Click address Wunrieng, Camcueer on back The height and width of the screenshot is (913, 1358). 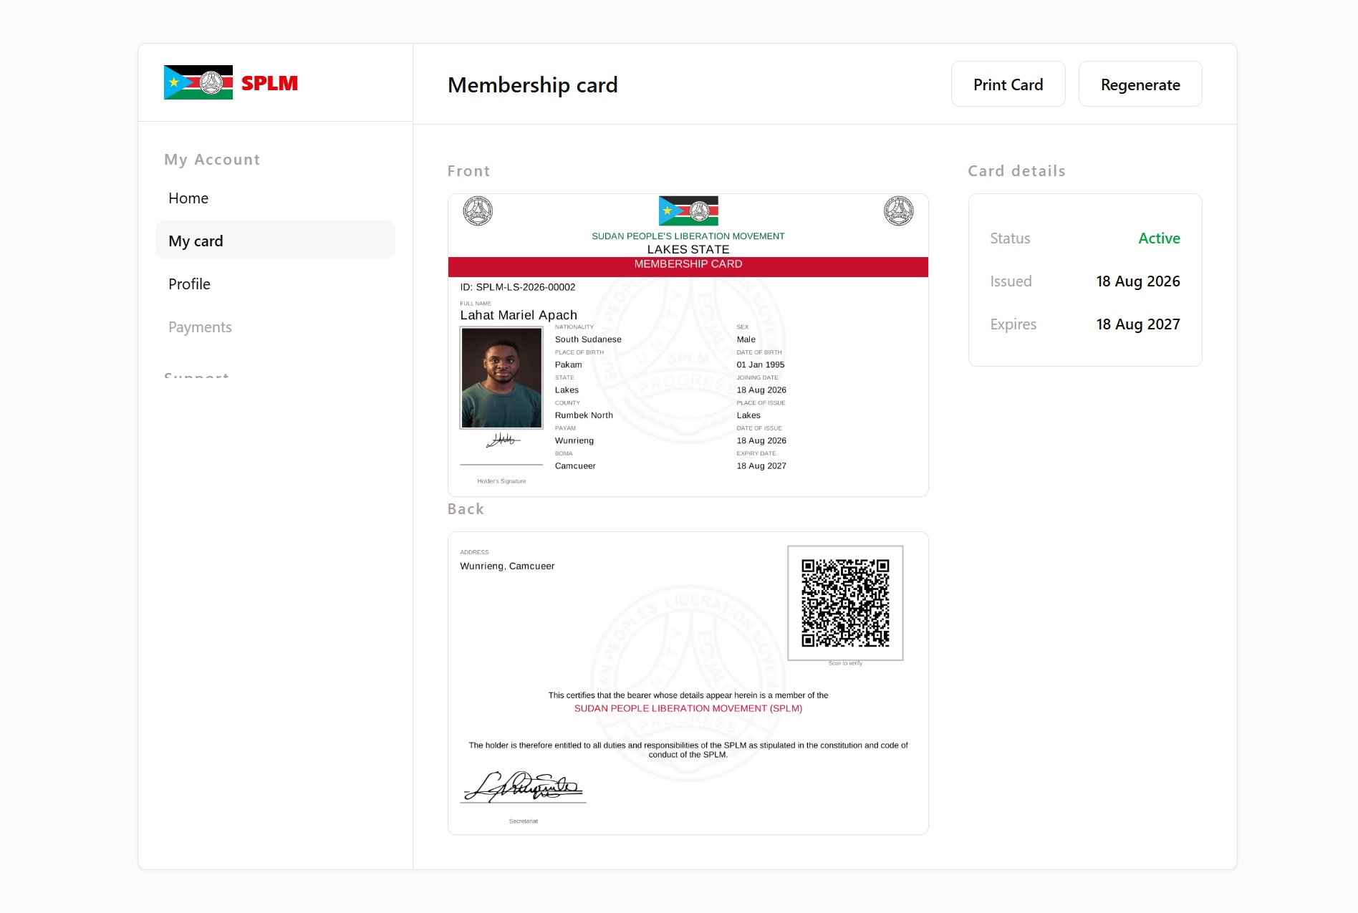tap(507, 566)
